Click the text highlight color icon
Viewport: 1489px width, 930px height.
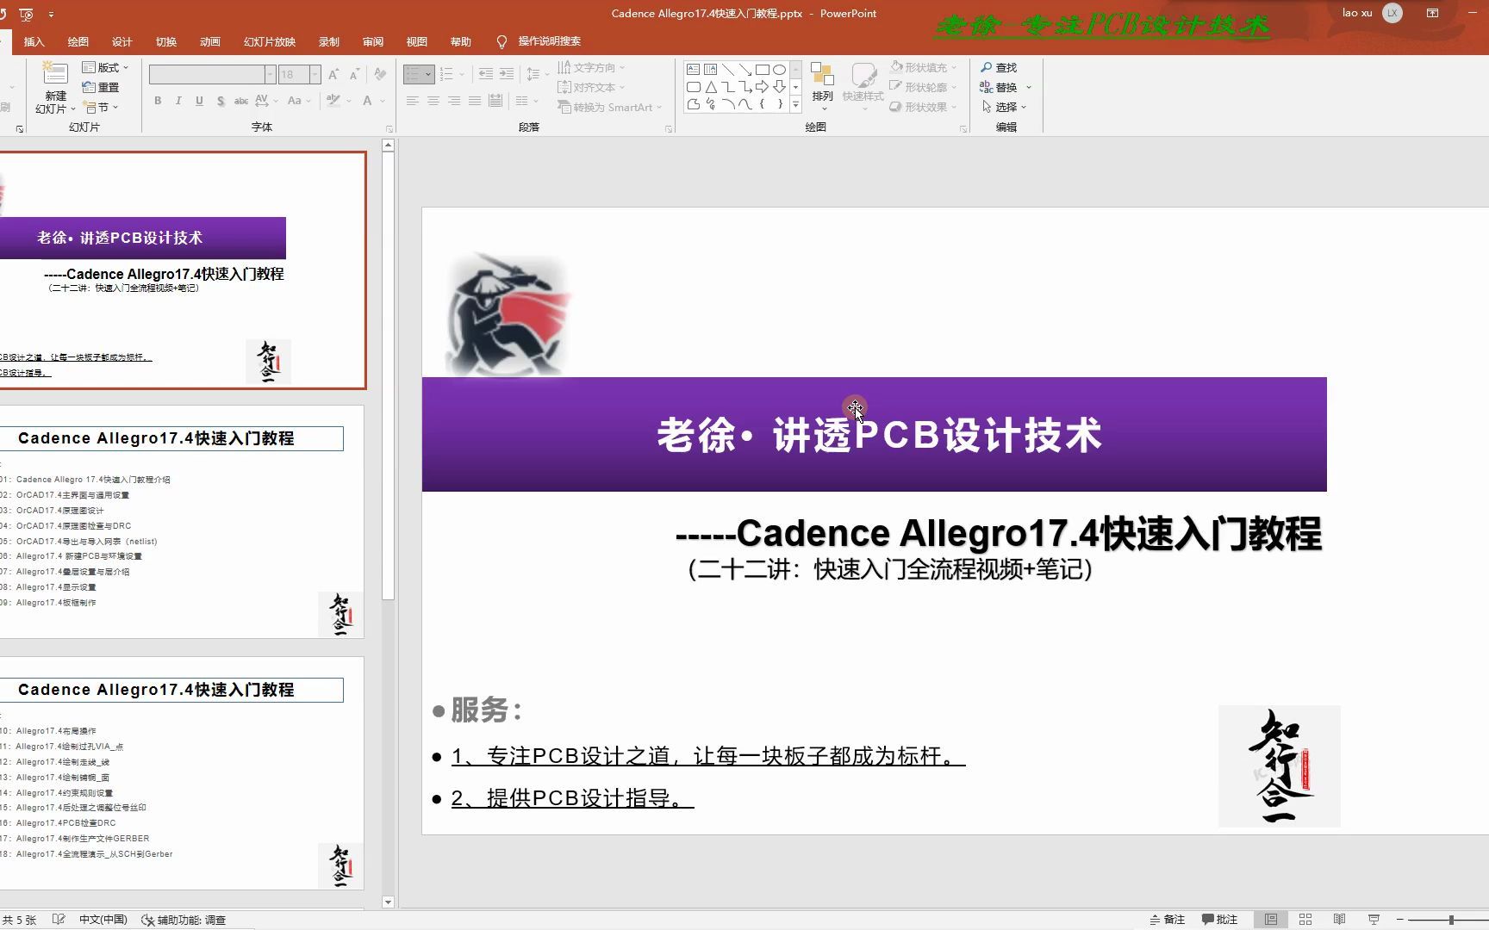tap(333, 101)
